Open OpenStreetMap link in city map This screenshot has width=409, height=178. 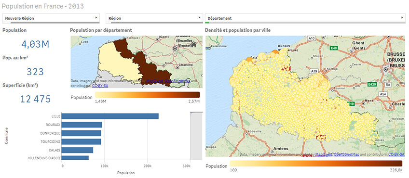coord(346,154)
